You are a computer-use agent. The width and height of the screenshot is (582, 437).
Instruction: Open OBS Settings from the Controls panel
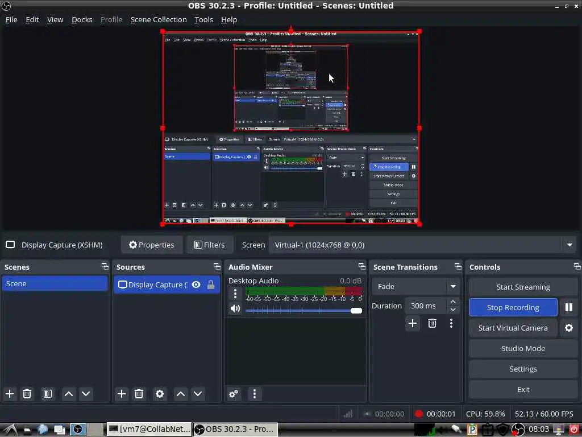[523, 369]
